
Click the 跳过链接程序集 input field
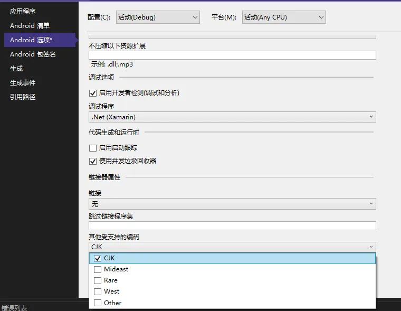(x=232, y=225)
